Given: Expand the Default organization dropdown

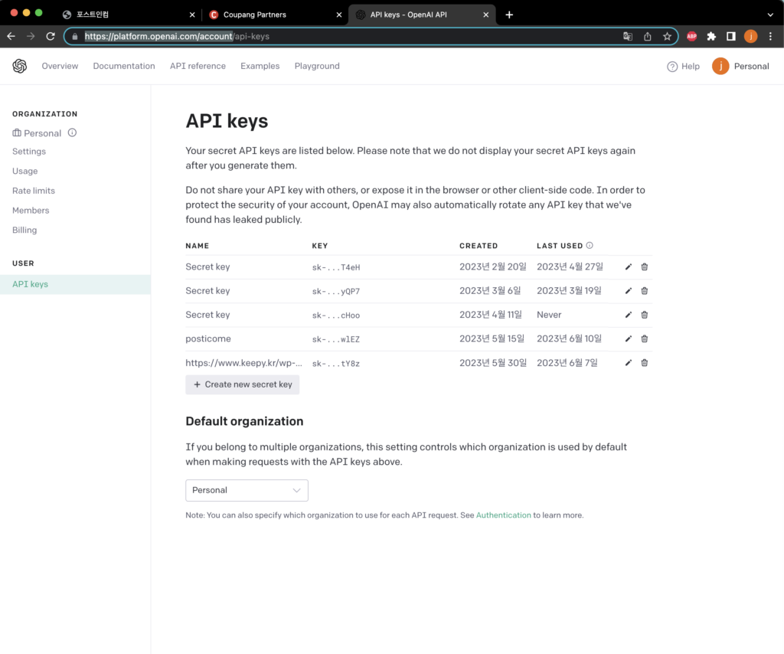Looking at the screenshot, I should 247,490.
